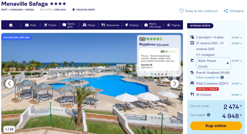Viewport: 247px width, 134px height.
Task: Click the Kup online button
Action: pos(216,126)
